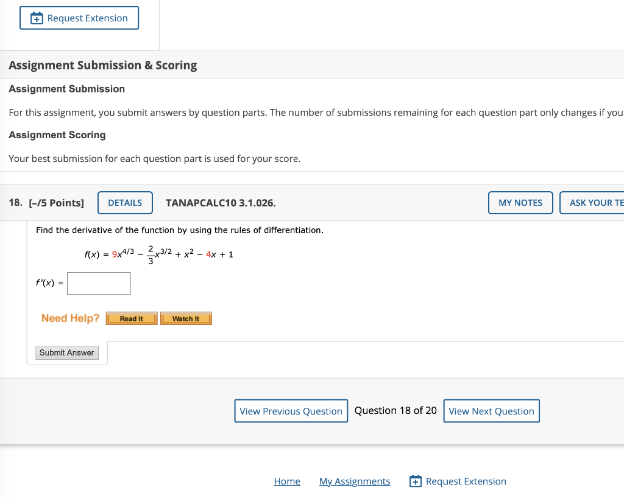624x504 pixels.
Task: Click View Previous Question
Action: coord(291,411)
